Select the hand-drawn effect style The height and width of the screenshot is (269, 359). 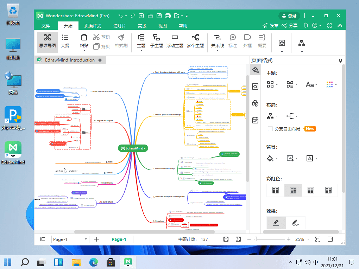pos(296,223)
